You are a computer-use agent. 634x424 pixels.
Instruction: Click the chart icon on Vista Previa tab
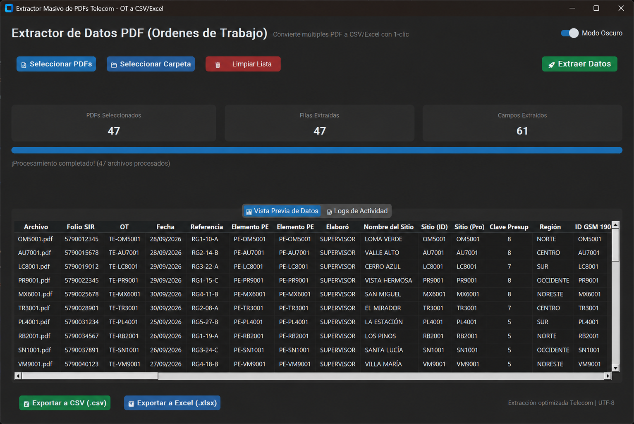point(249,212)
